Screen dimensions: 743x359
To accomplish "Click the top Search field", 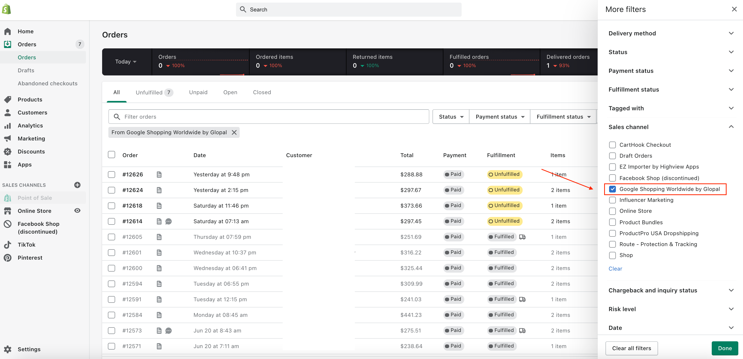I will pos(348,10).
